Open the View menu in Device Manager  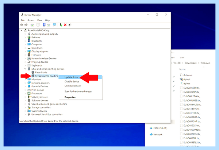[39, 20]
